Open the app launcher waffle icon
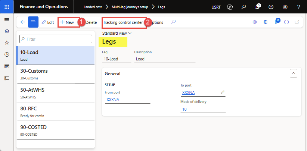This screenshot has height=151, width=307. point(7,7)
